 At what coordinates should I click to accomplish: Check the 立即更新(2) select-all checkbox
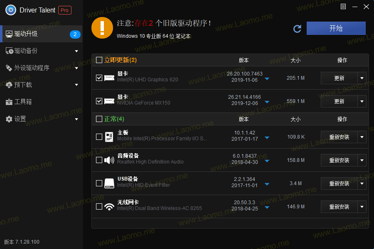(x=99, y=60)
